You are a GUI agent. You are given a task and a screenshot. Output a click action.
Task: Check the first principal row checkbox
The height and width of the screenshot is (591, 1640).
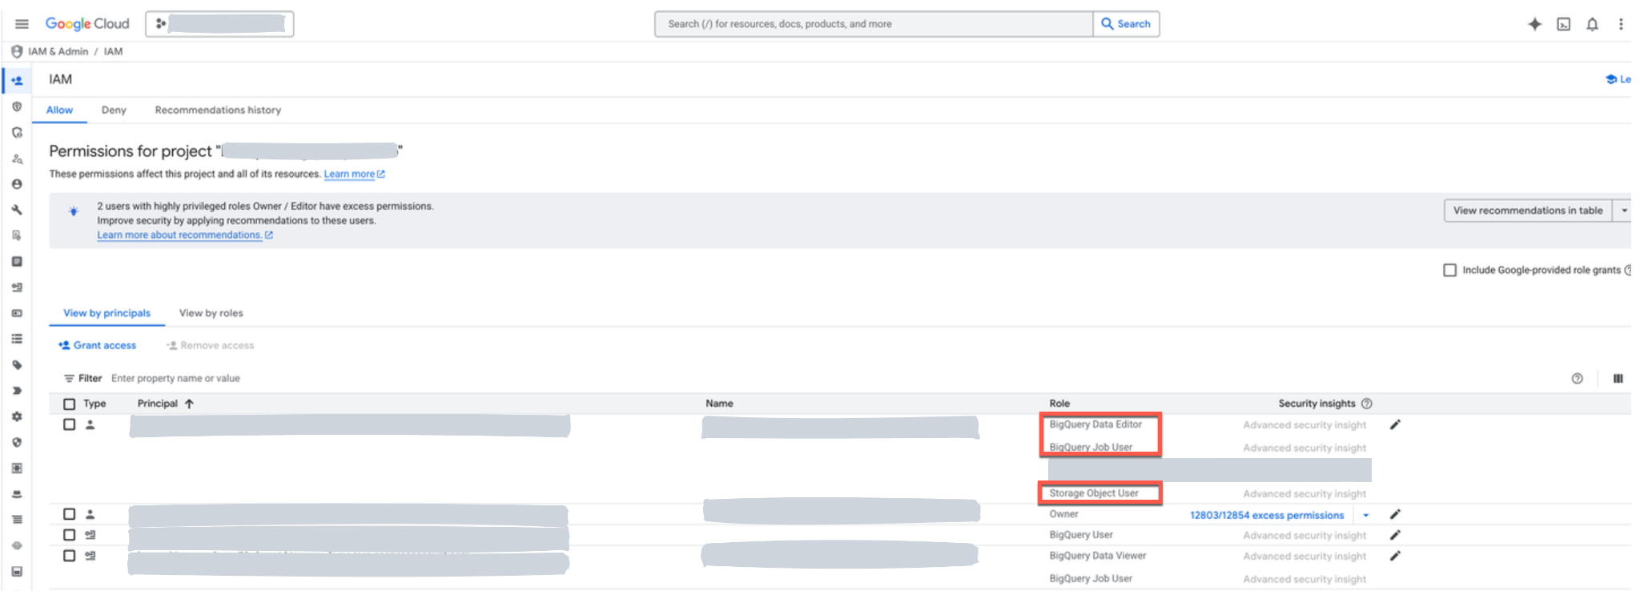70,424
